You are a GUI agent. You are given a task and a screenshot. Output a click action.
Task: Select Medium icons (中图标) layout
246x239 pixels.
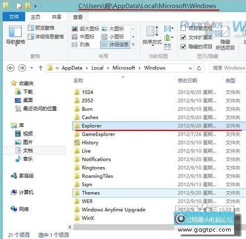coord(83,37)
